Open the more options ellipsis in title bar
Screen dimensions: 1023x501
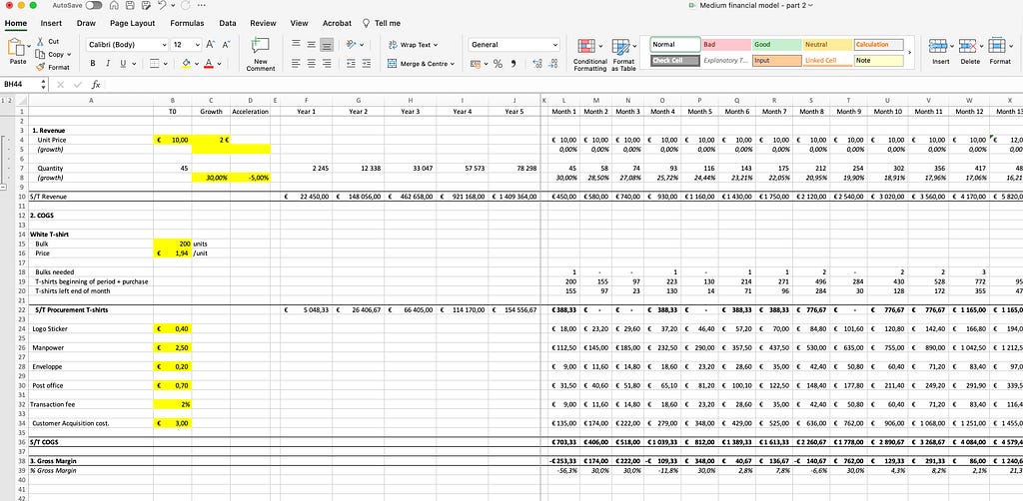point(203,5)
